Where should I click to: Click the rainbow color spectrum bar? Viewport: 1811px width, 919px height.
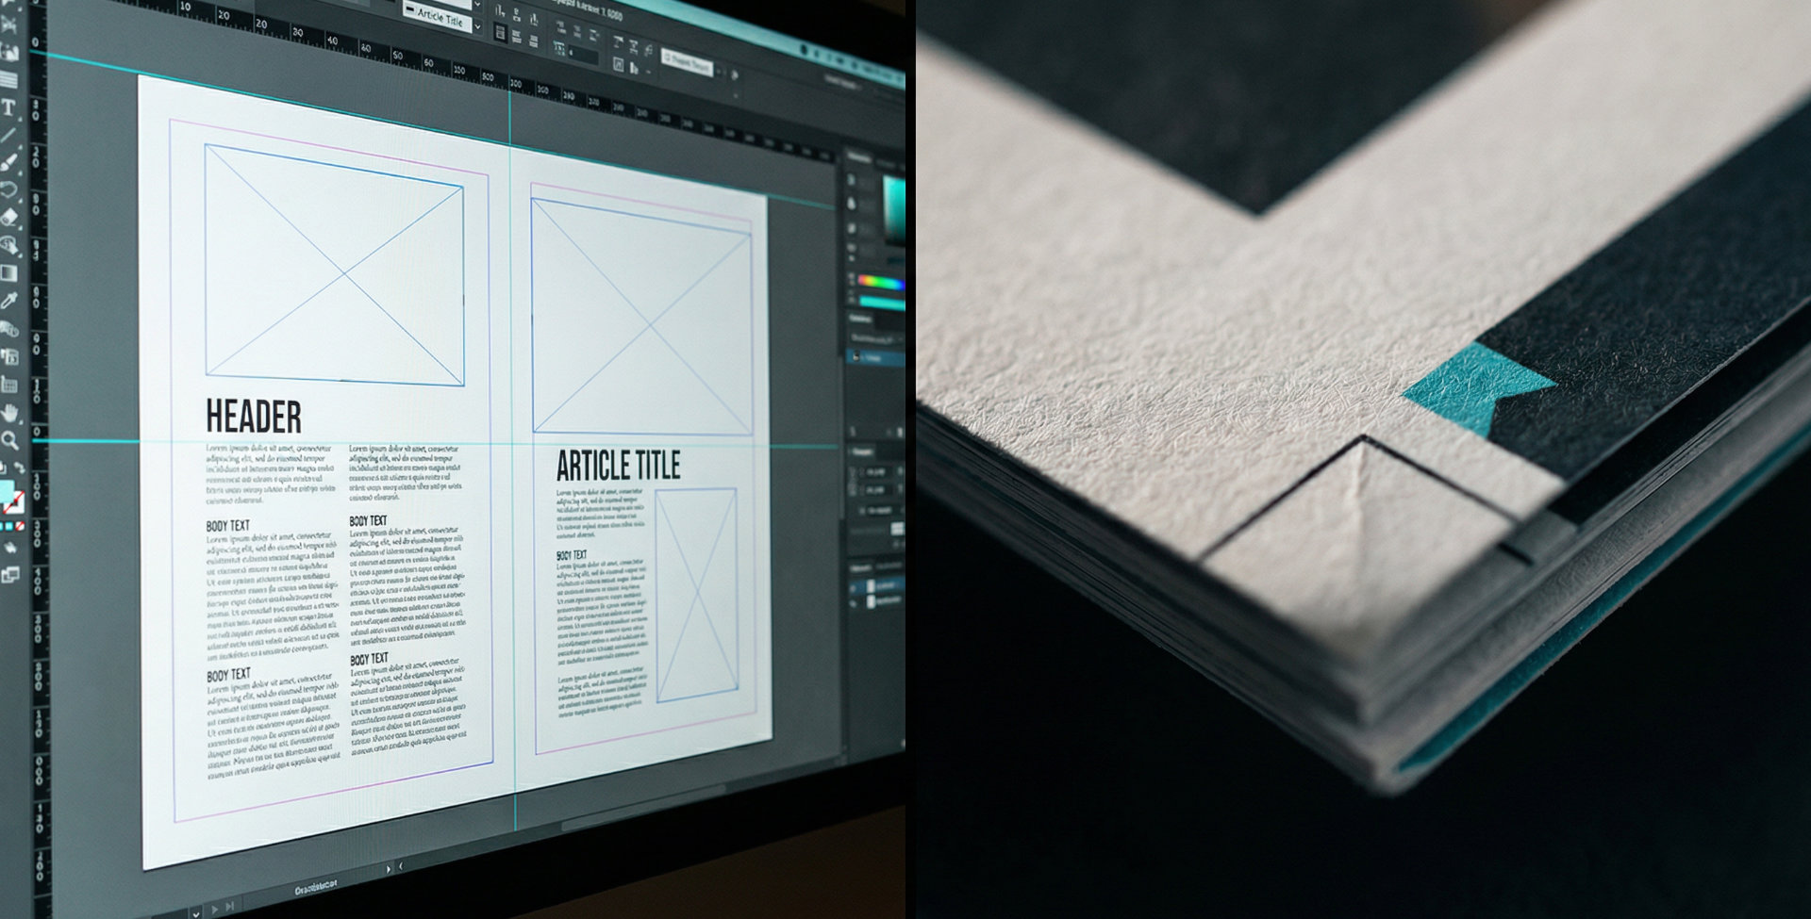pyautogui.click(x=880, y=282)
